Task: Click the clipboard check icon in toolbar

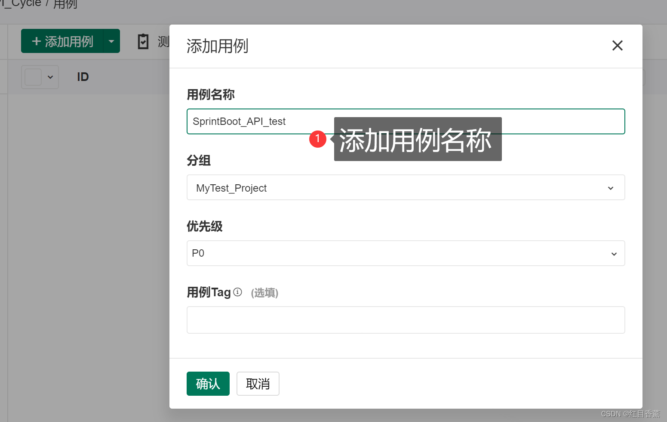Action: tap(143, 41)
